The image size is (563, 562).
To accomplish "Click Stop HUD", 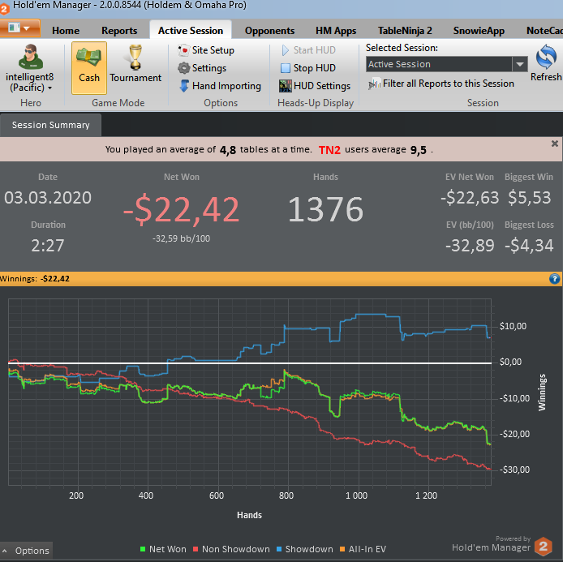I will tap(308, 68).
